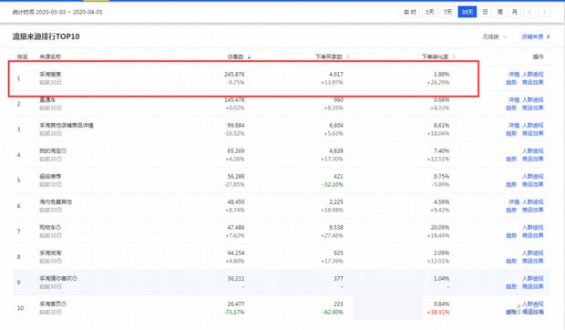Image resolution: width=565 pixels, height=330 pixels.
Task: Click source name 直通车
Action: click(47, 99)
